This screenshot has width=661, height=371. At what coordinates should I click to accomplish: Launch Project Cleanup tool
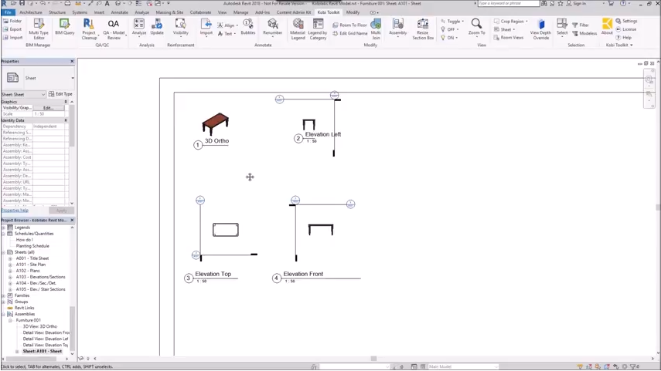coord(89,28)
